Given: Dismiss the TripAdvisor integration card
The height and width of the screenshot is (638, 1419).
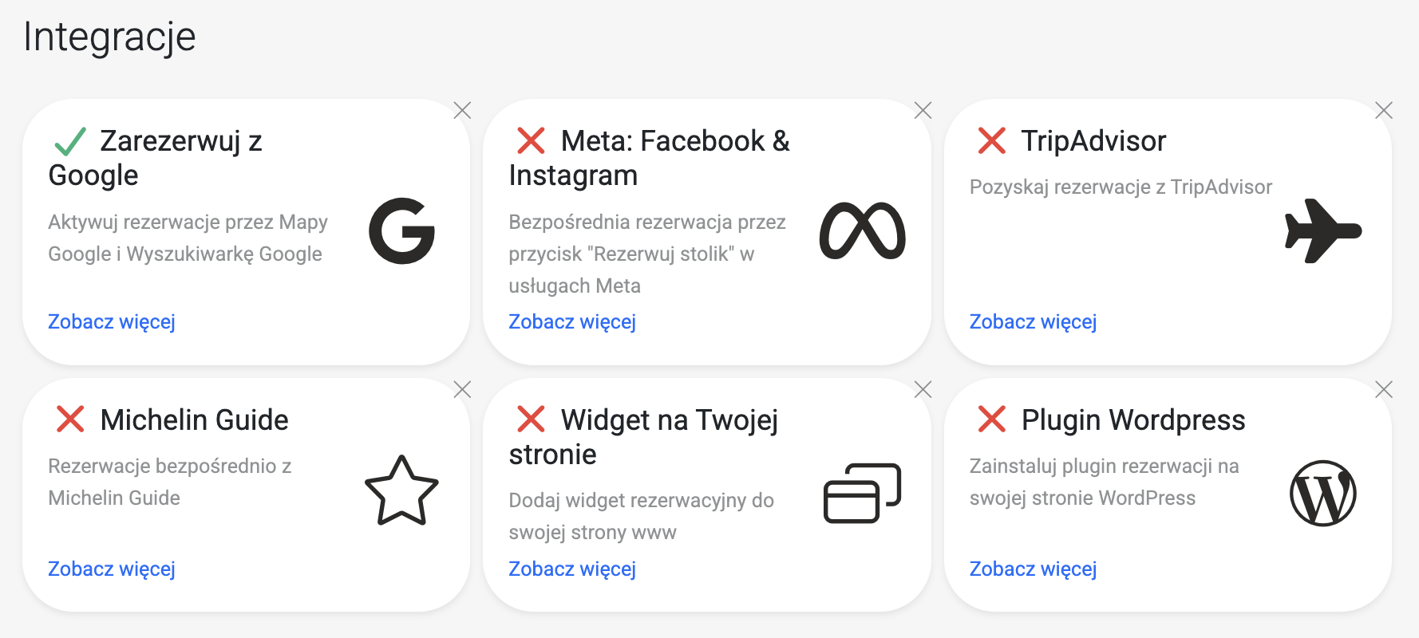Looking at the screenshot, I should coord(1384,110).
